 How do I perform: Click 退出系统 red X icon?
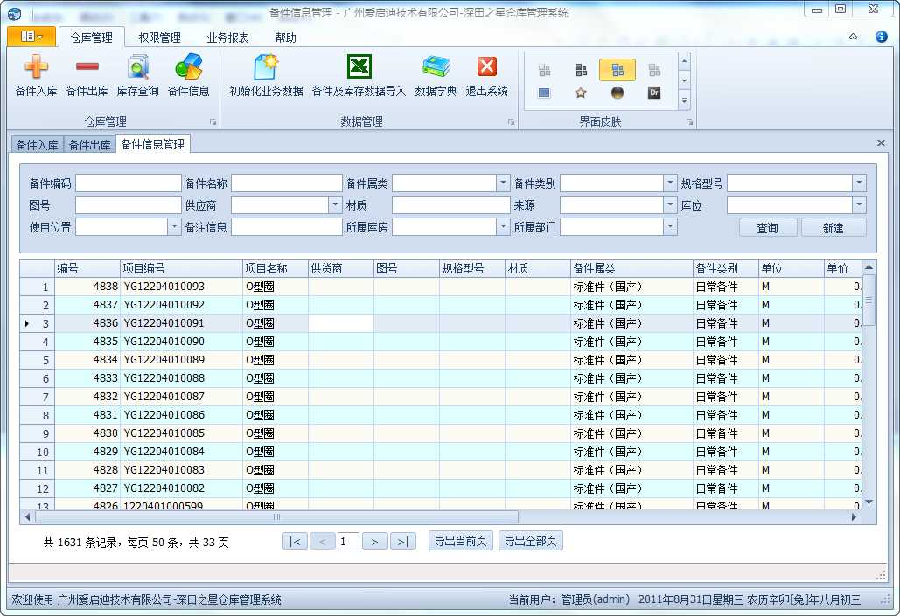point(486,75)
